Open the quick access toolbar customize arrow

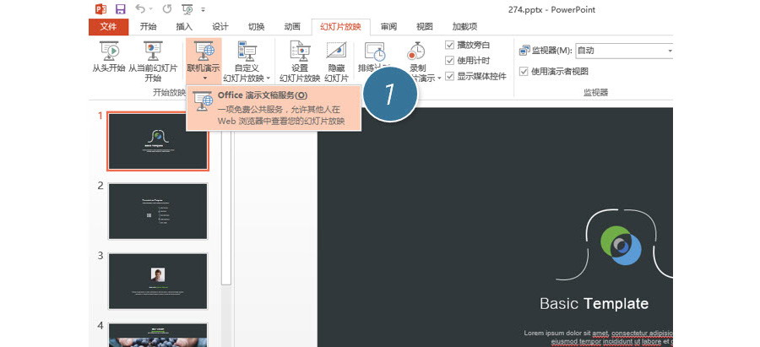pyautogui.click(x=203, y=9)
